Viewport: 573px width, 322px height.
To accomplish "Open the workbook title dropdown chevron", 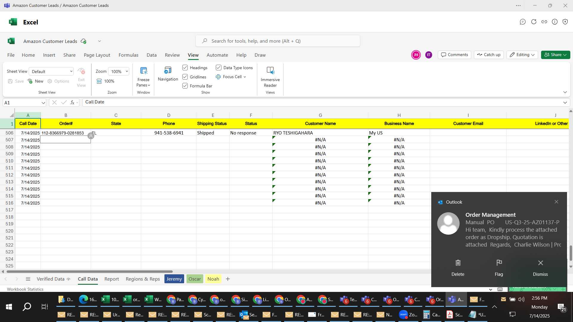I will 99,41.
